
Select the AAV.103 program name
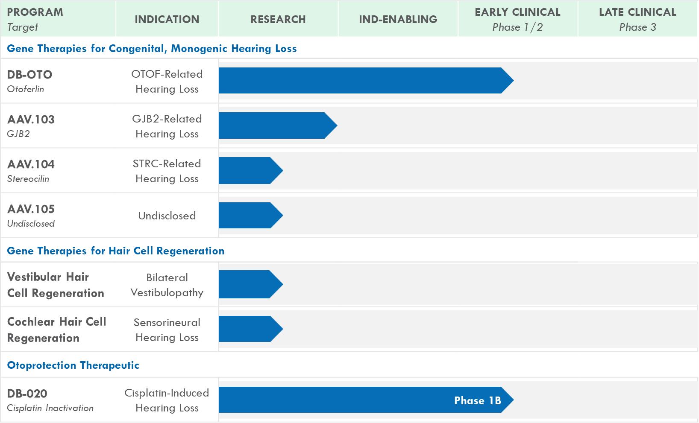[31, 120]
